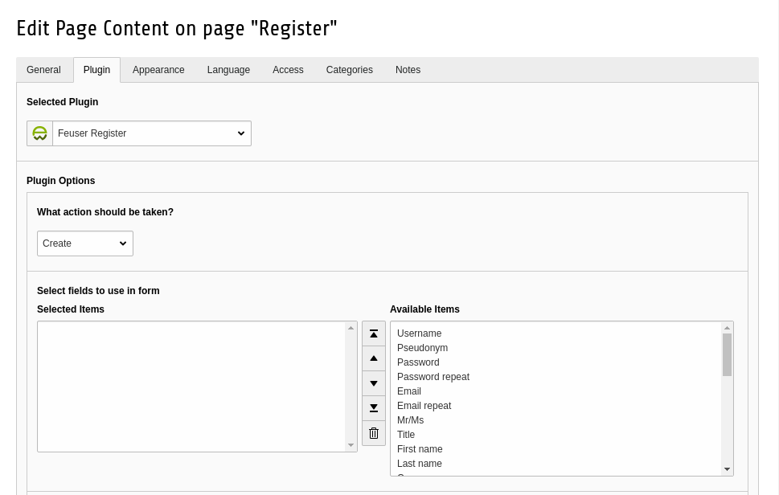
Task: Expand the chevron on the Feuser Register selector
Action: click(x=240, y=133)
